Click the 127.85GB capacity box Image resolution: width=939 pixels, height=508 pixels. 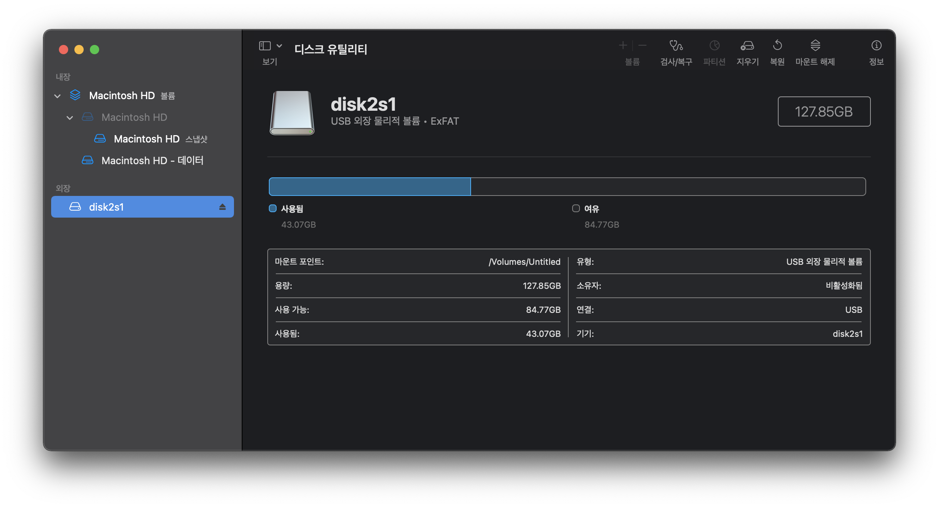(824, 112)
